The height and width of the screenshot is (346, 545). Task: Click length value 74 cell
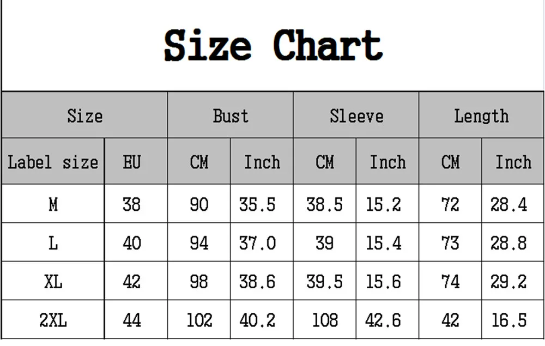pyautogui.click(x=451, y=281)
